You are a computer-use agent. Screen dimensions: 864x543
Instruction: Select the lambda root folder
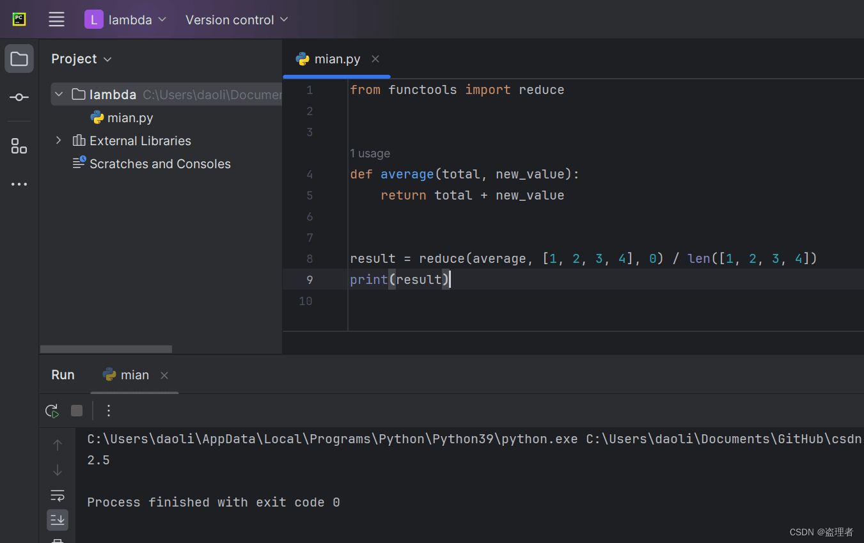pos(166,95)
